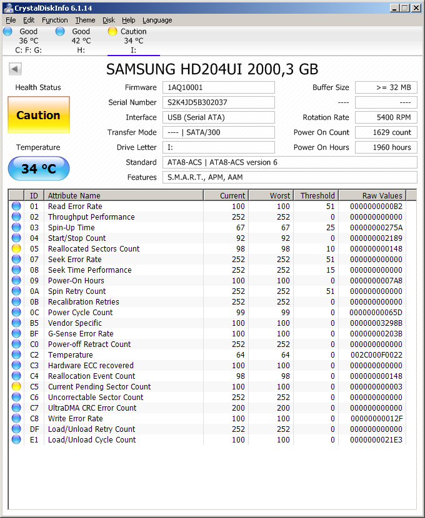Image resolution: width=425 pixels, height=518 pixels.
Task: Click the status orb for Power-On Hours
Action: tap(16, 280)
